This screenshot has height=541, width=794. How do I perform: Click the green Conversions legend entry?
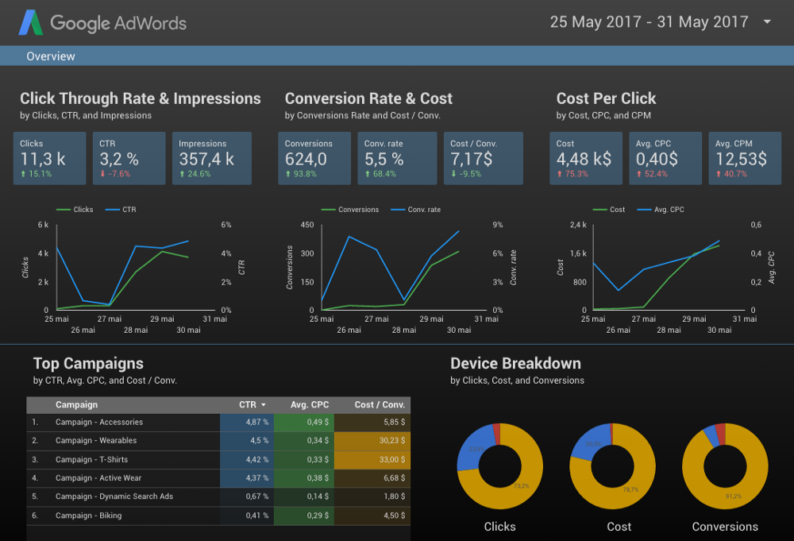coord(350,209)
